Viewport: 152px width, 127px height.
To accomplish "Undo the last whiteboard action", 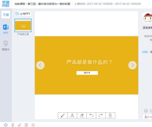I will [x=91, y=115].
